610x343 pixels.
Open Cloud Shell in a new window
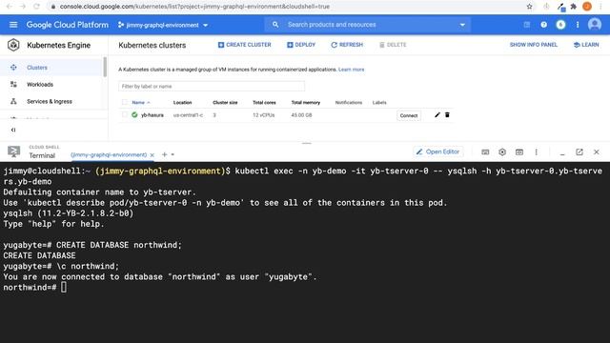pos(579,152)
